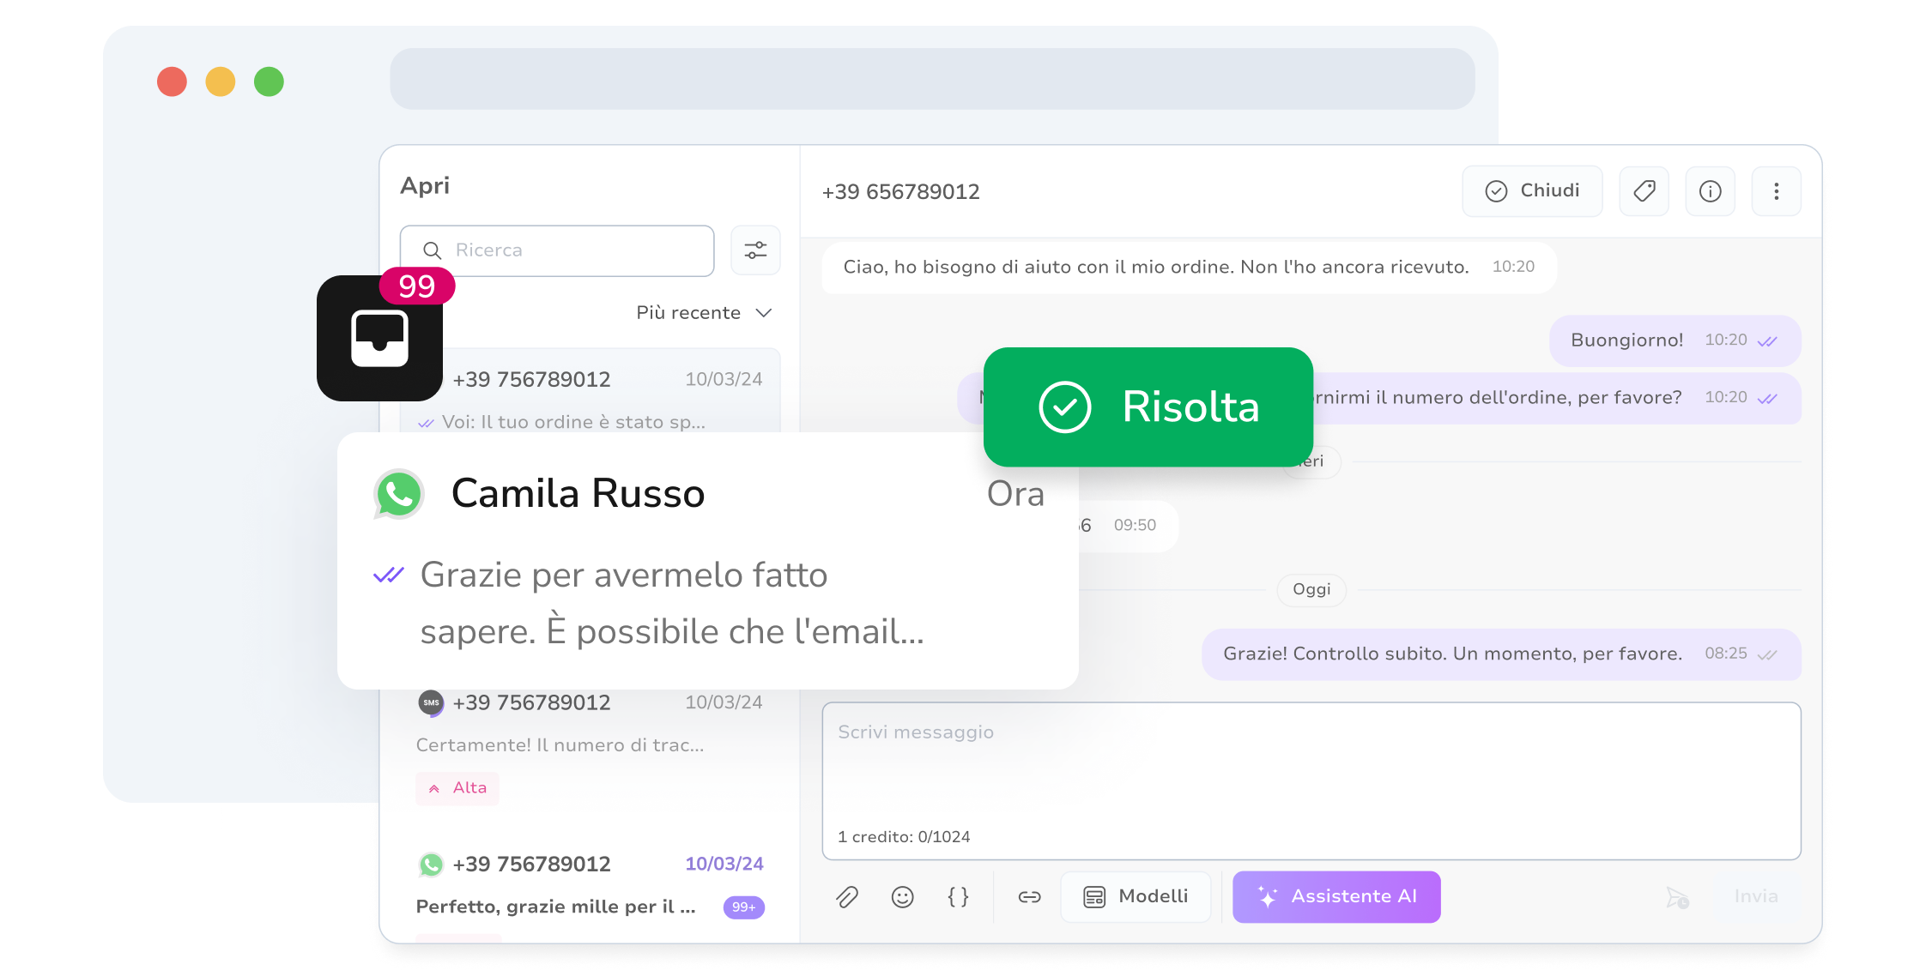Click the tag label icon in chat header
1926x970 pixels.
(1644, 191)
